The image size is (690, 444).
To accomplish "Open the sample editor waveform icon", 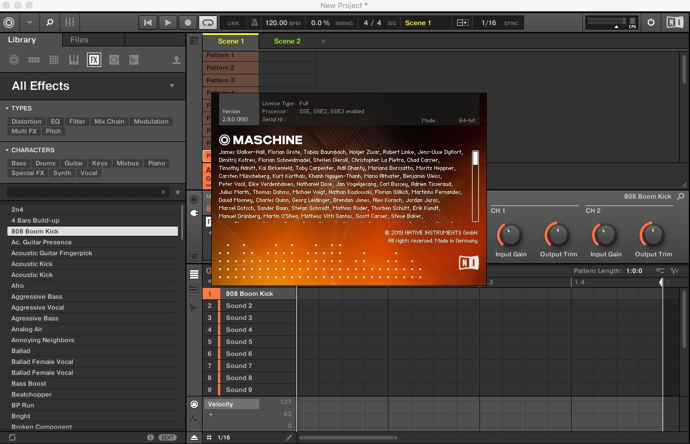I will (194, 307).
